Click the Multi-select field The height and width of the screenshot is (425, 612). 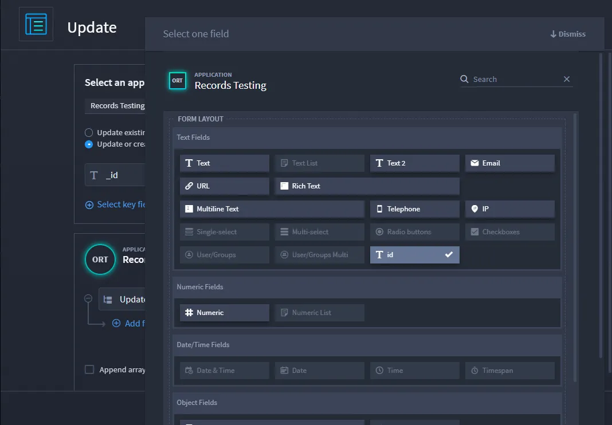point(319,232)
